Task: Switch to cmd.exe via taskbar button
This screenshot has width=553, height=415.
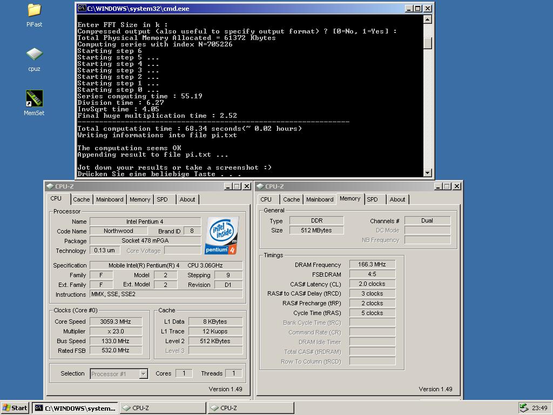Action: click(x=76, y=408)
